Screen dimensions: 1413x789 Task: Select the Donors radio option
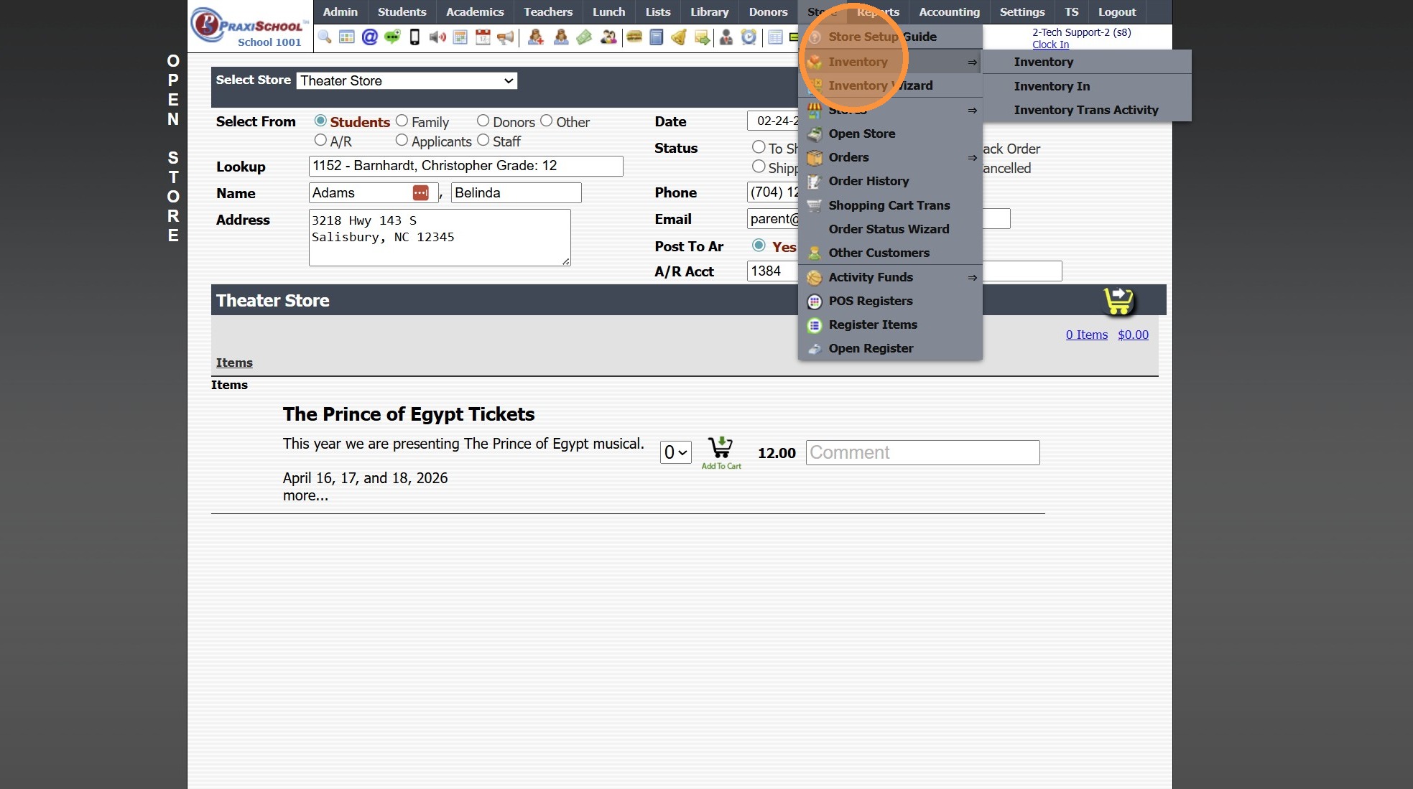tap(483, 121)
